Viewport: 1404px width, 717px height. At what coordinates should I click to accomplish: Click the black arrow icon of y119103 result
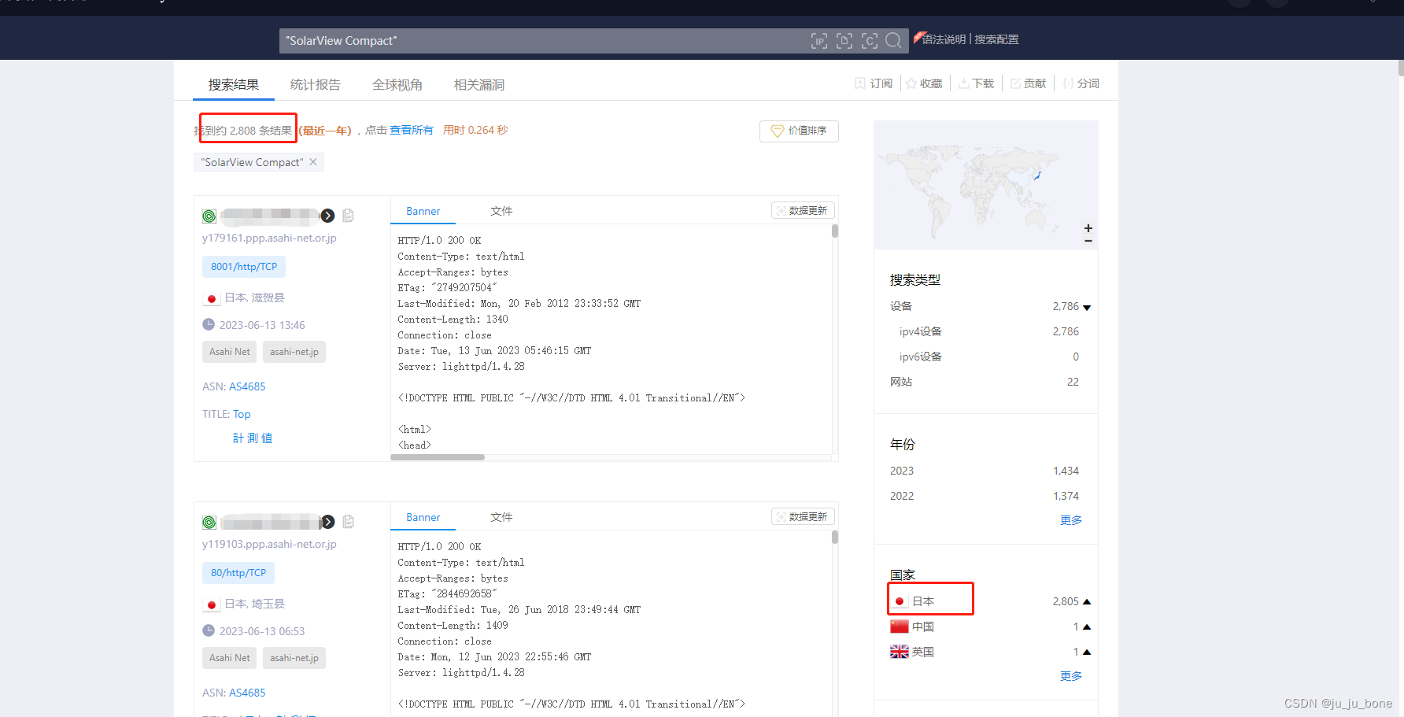(x=327, y=522)
